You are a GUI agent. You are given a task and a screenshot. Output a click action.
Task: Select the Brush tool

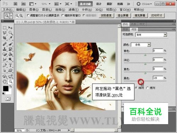point(11,44)
